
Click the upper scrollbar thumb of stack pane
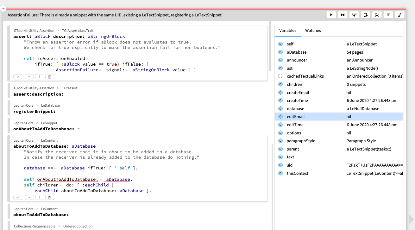[270, 46]
